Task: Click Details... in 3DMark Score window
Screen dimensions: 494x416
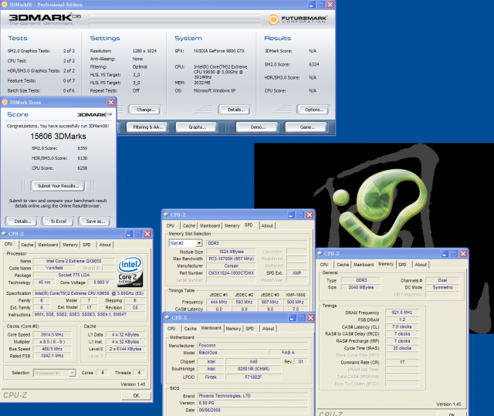Action: click(22, 222)
